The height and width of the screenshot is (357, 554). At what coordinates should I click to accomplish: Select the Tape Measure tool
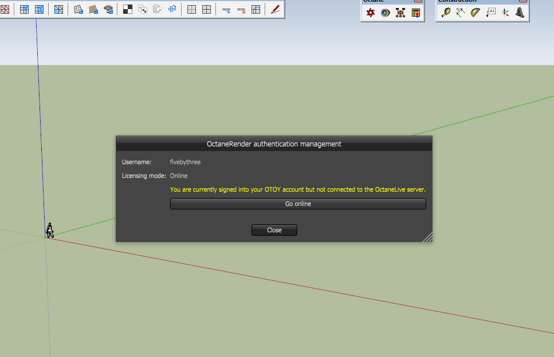446,13
